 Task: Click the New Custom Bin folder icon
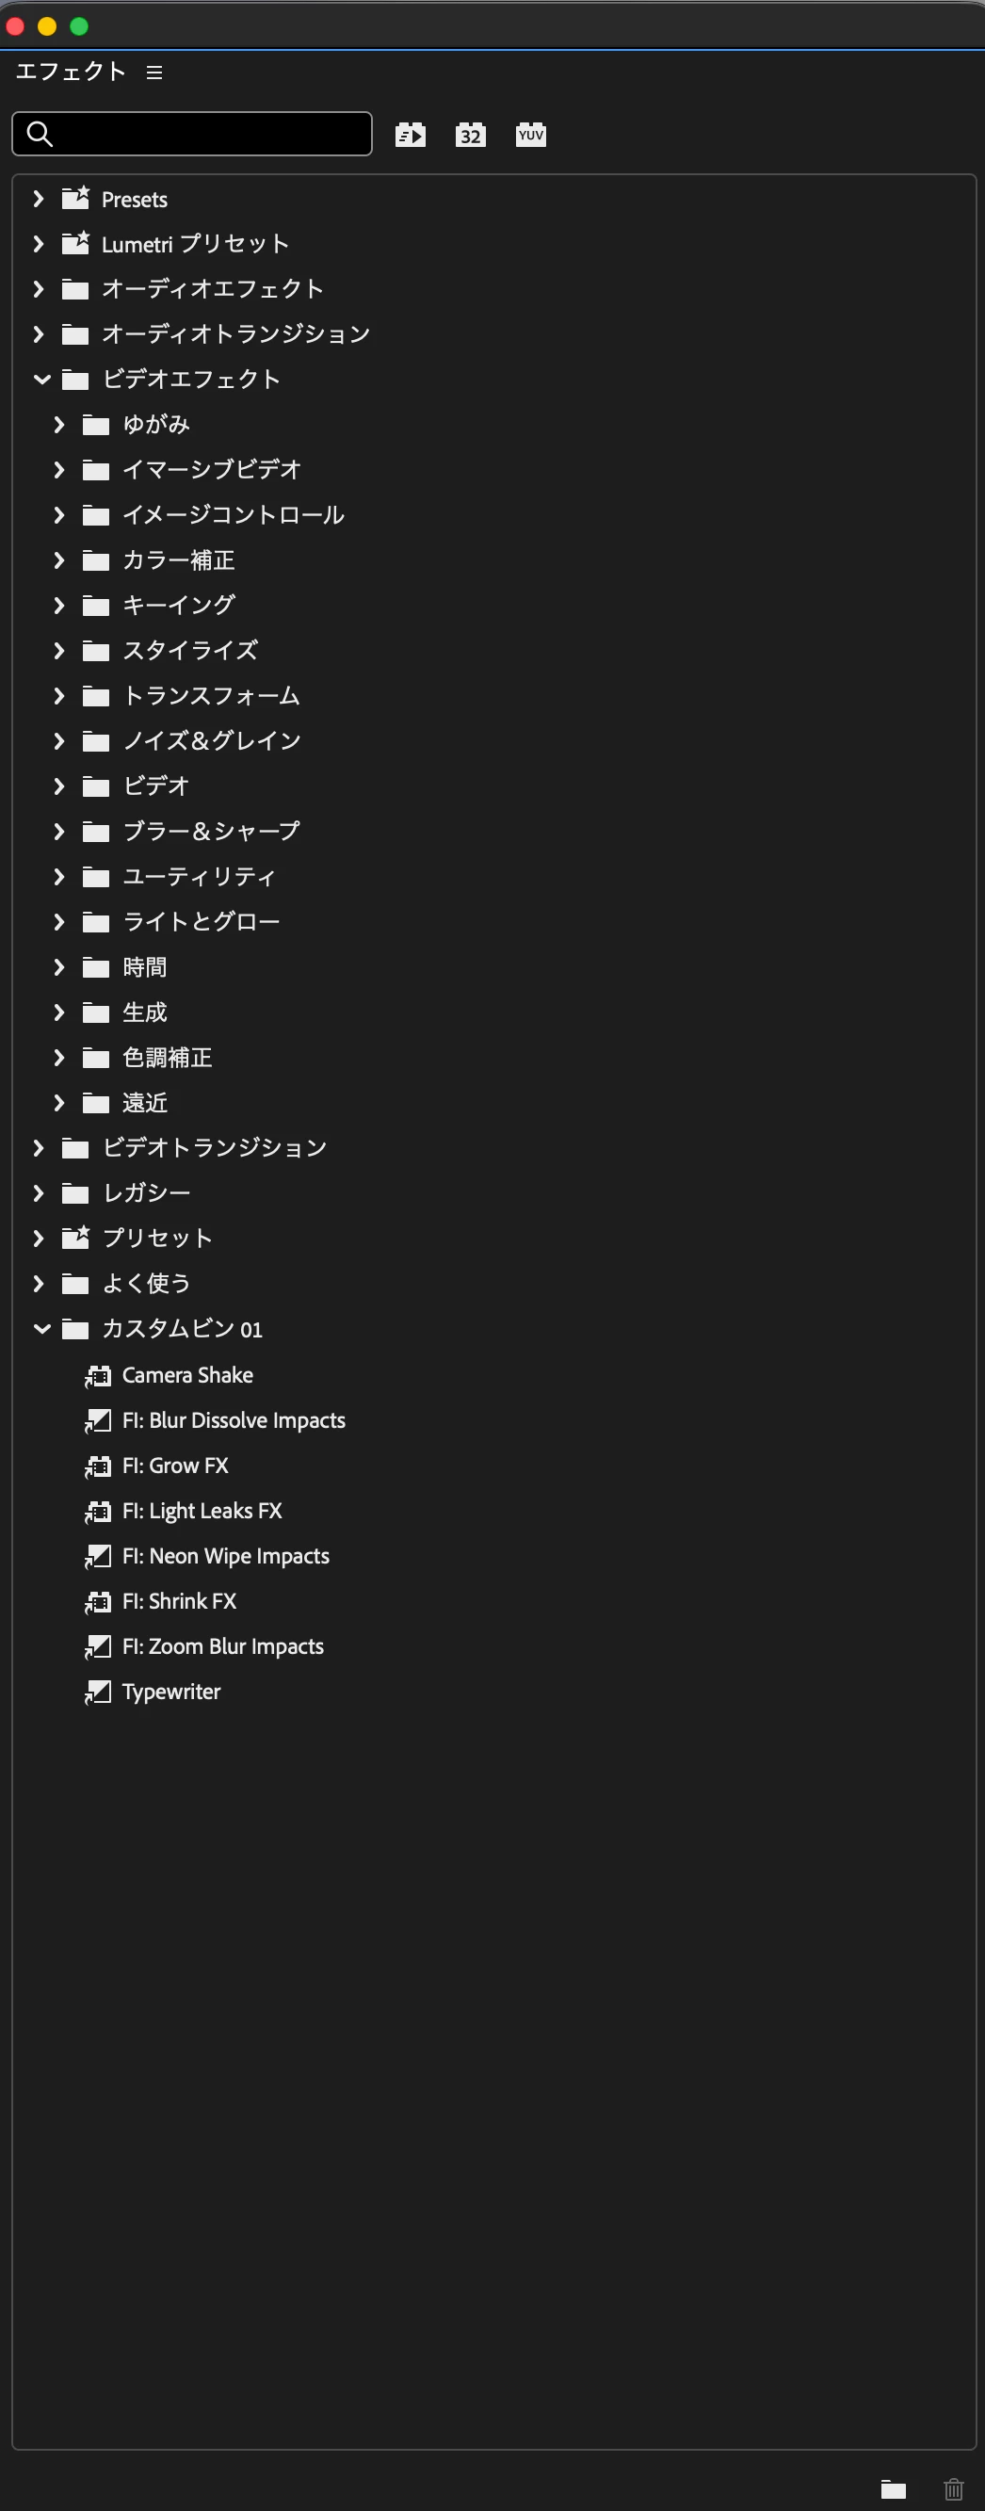coord(894,2488)
